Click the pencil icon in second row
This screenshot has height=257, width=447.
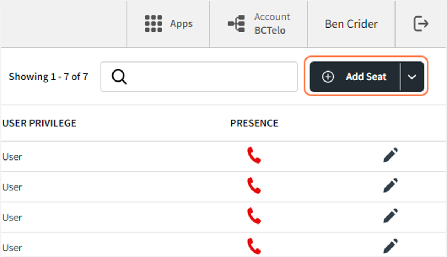point(390,185)
